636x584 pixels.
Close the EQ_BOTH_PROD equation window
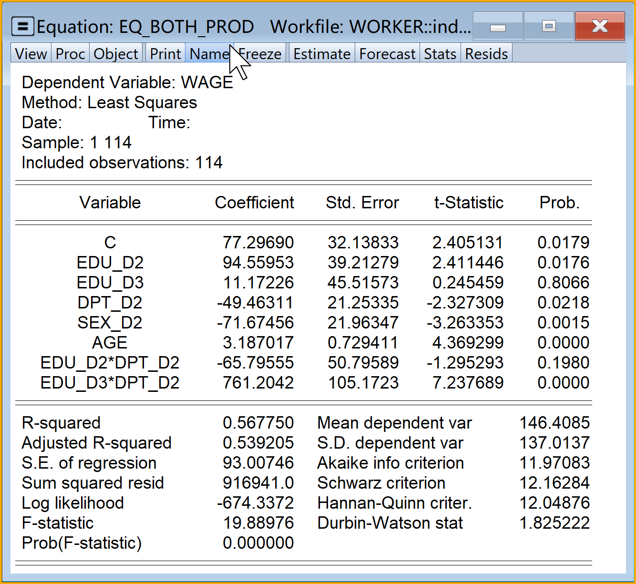click(600, 27)
